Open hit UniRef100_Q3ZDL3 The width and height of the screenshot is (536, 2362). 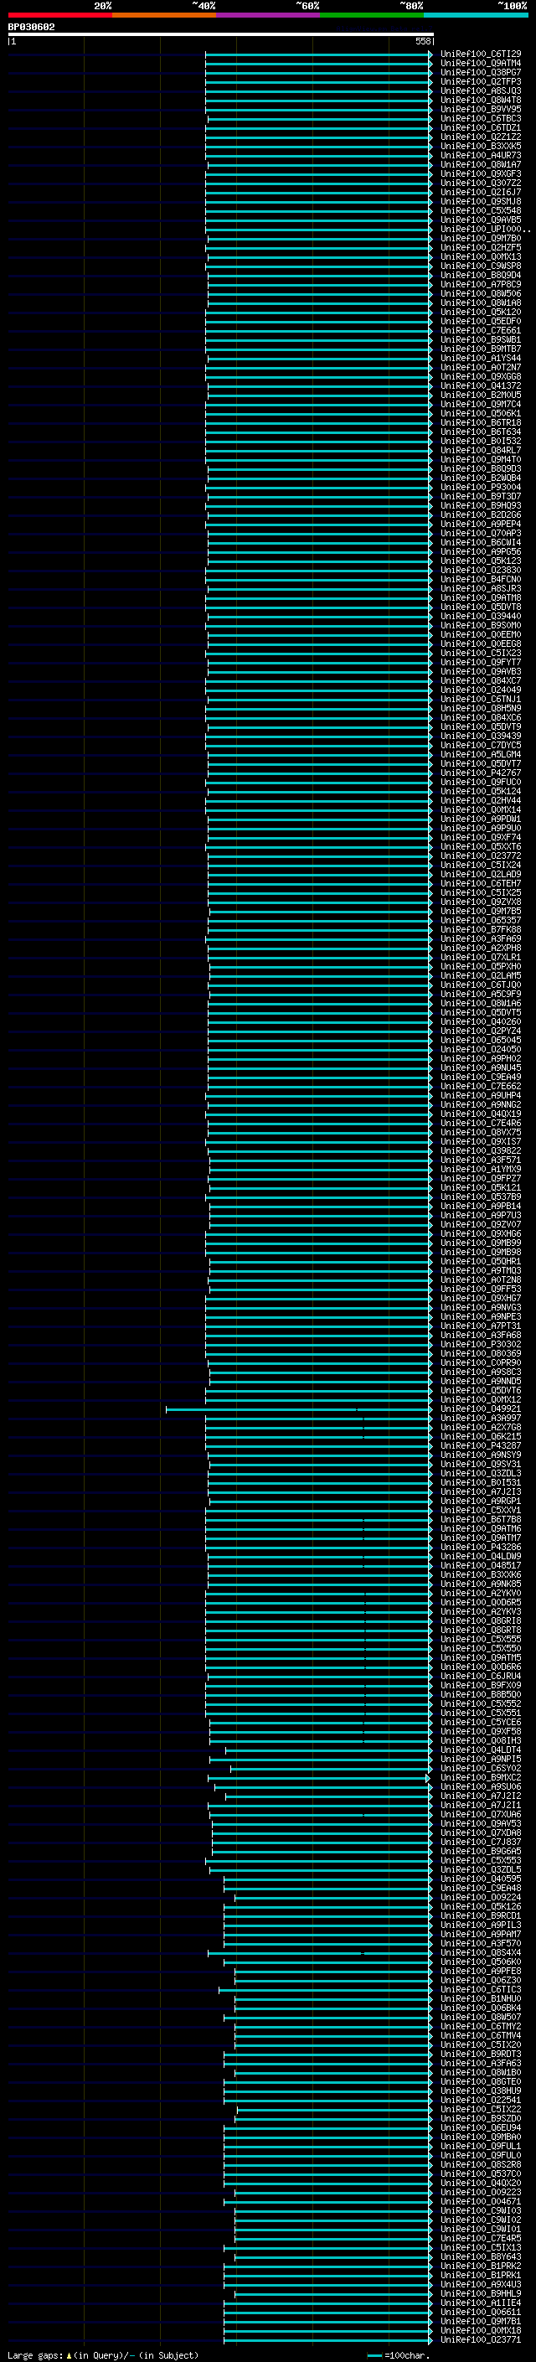point(481,1474)
